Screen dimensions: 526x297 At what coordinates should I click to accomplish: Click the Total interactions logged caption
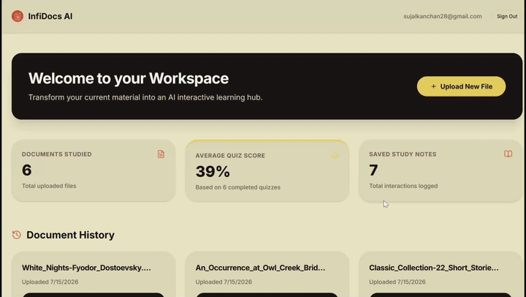click(x=403, y=186)
